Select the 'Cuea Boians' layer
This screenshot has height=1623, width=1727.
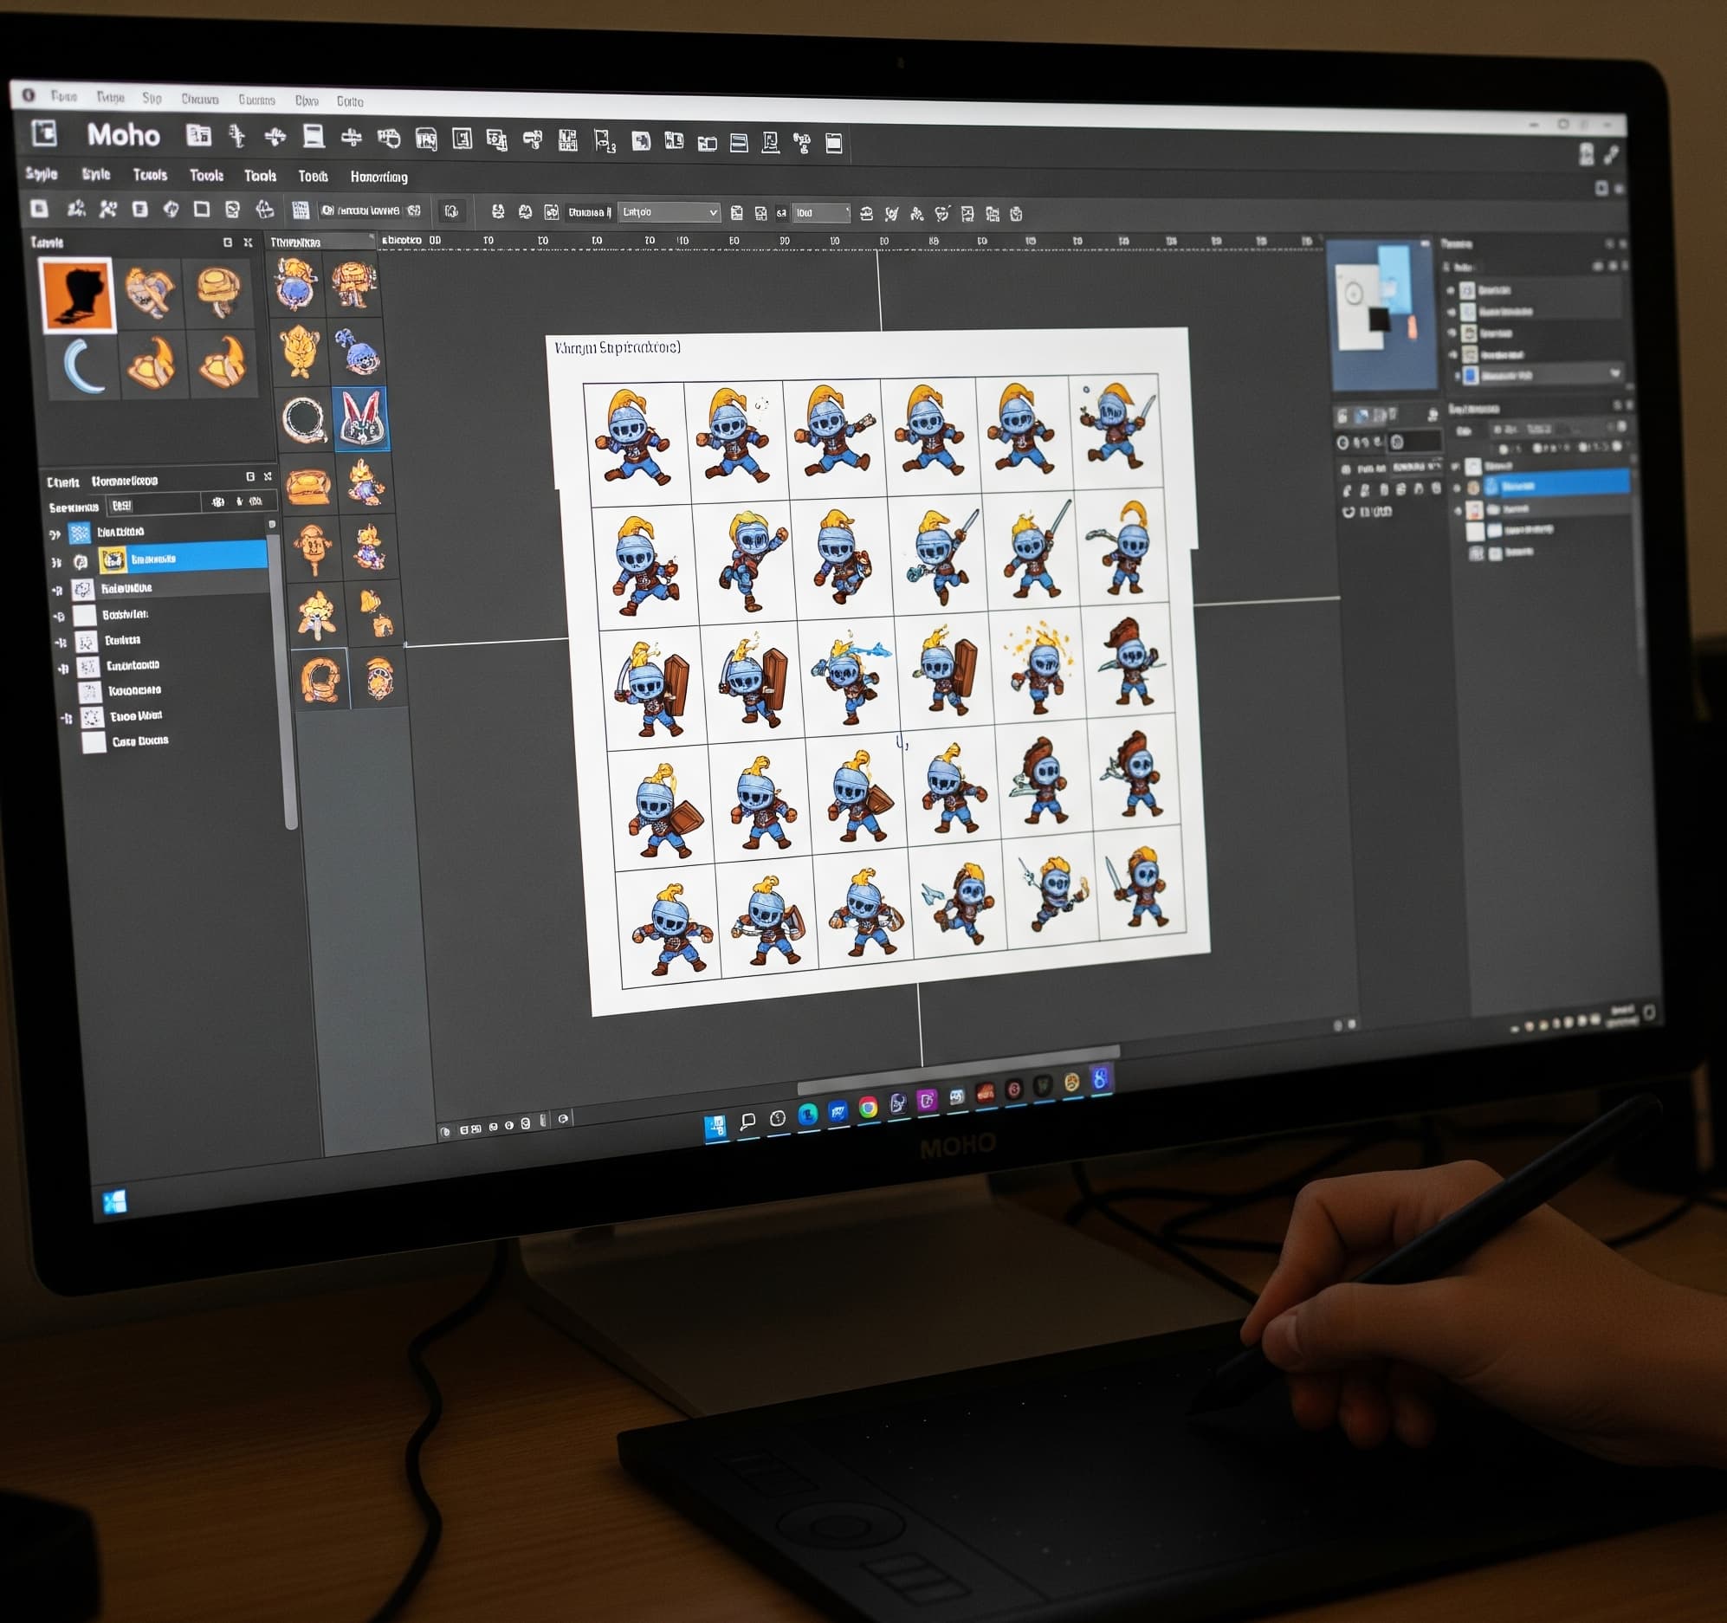tap(139, 741)
